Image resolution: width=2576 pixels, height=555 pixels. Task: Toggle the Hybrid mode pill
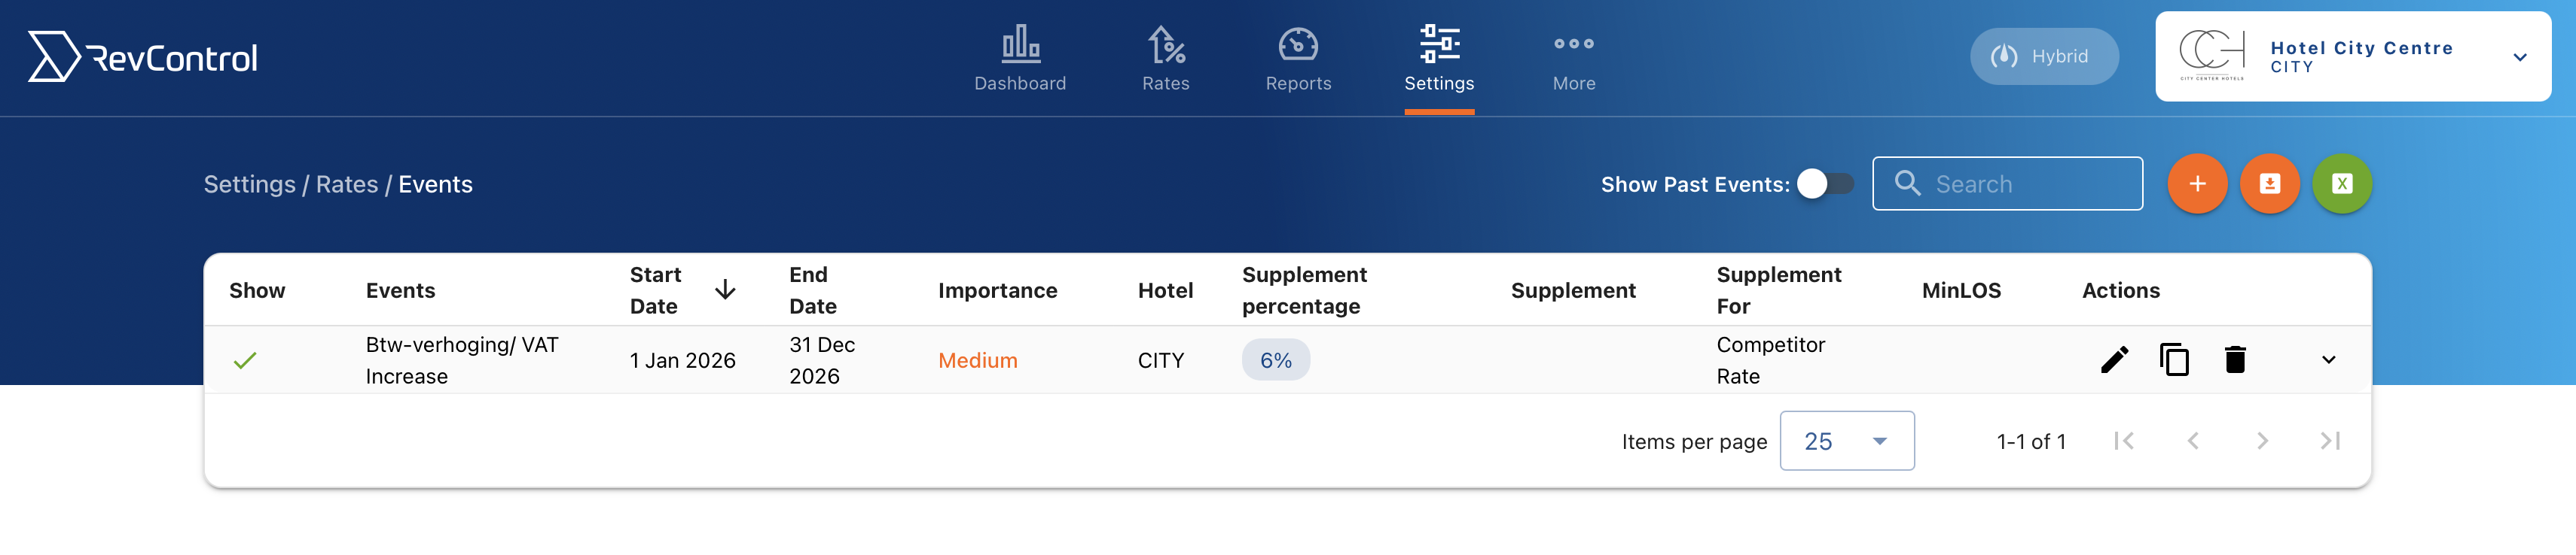pyautogui.click(x=2043, y=56)
